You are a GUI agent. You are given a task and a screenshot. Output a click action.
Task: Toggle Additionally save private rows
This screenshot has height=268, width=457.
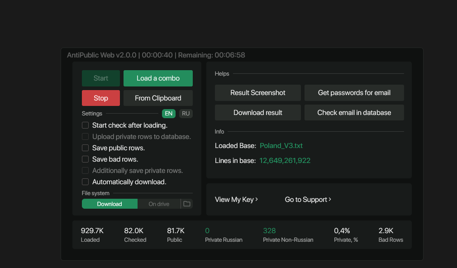[x=85, y=171]
